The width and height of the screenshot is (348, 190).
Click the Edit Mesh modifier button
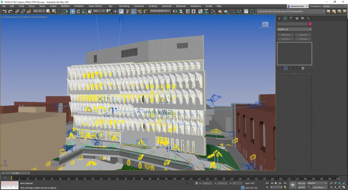coord(285,35)
